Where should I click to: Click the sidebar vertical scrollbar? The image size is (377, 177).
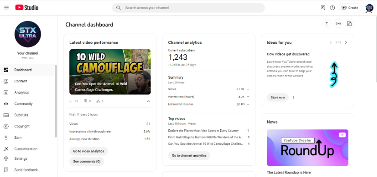click(56, 101)
